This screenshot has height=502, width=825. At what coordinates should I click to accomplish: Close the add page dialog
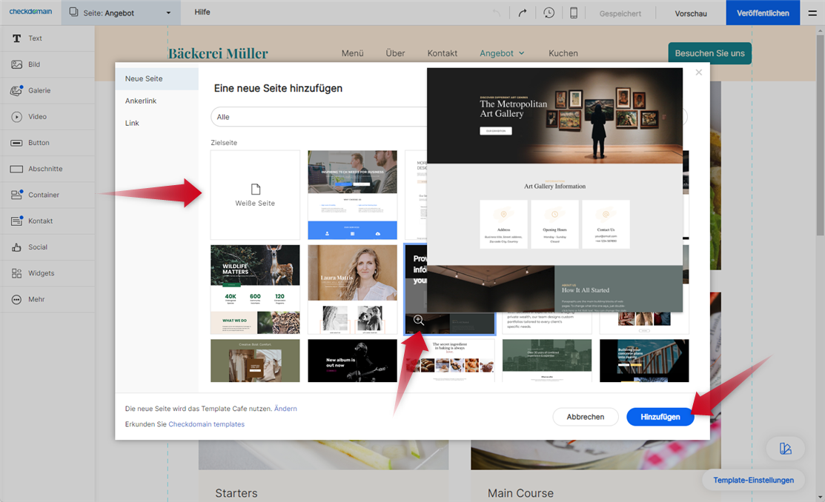[x=698, y=73]
